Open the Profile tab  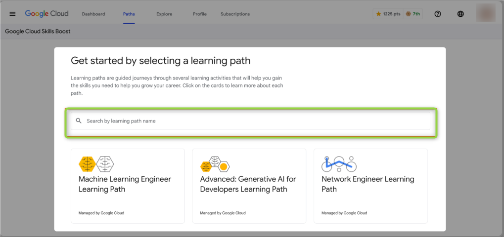point(200,14)
